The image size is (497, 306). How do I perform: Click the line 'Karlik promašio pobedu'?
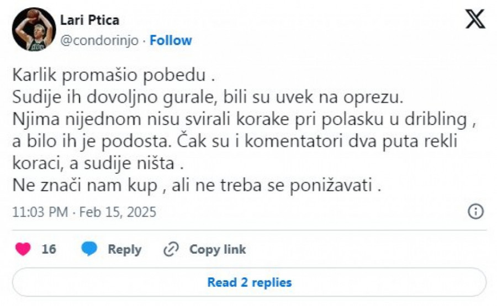coord(112,74)
